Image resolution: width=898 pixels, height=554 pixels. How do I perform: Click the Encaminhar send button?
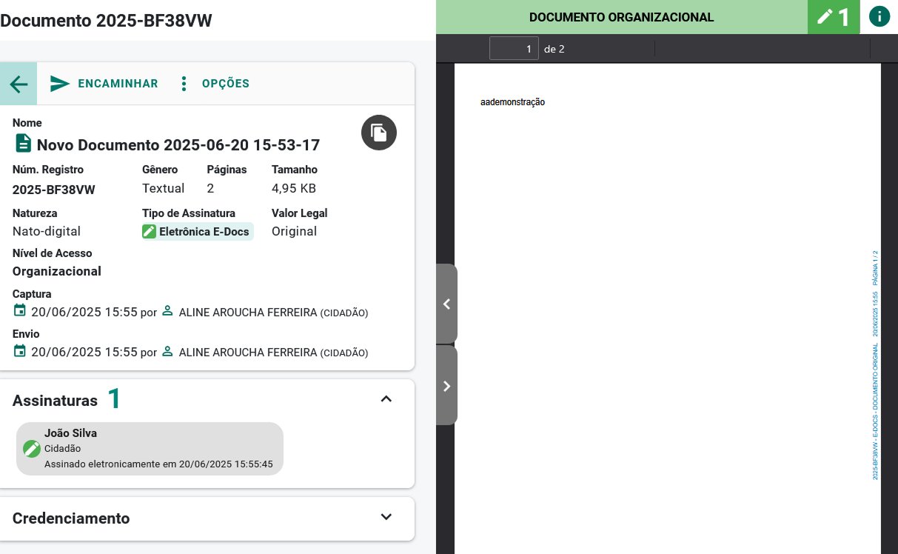(104, 84)
